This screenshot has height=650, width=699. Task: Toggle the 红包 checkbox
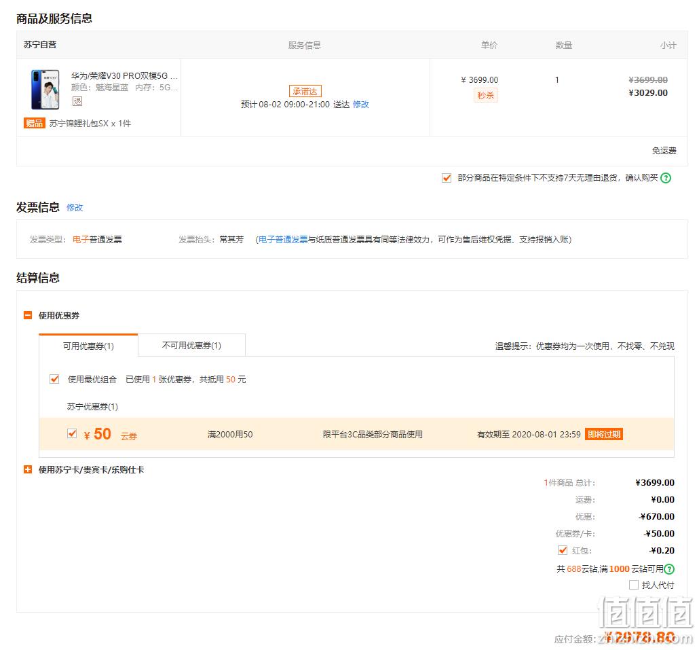tap(563, 550)
